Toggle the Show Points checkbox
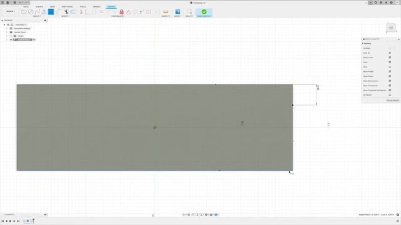Viewport: 401px width, 225px height. coord(390,76)
